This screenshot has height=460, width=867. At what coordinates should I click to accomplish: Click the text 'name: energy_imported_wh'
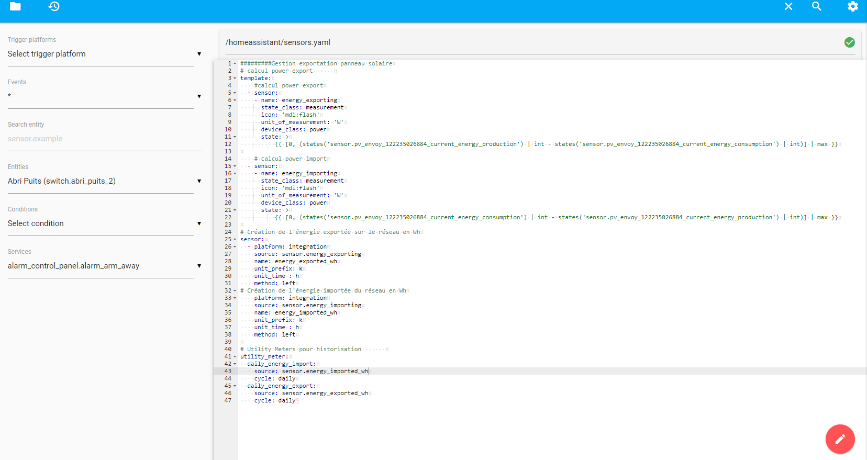point(296,312)
